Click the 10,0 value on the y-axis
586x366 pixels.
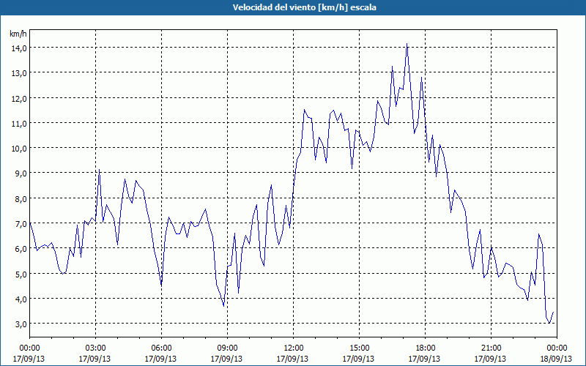coord(18,149)
